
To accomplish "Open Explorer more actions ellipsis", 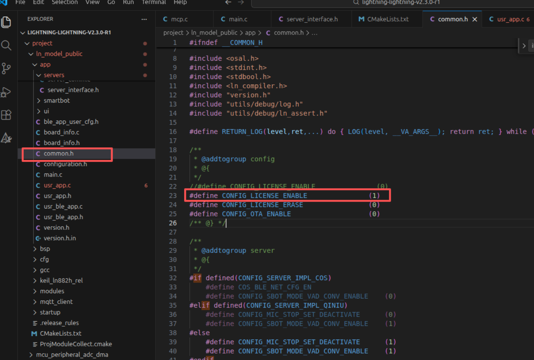I will pyautogui.click(x=144, y=19).
